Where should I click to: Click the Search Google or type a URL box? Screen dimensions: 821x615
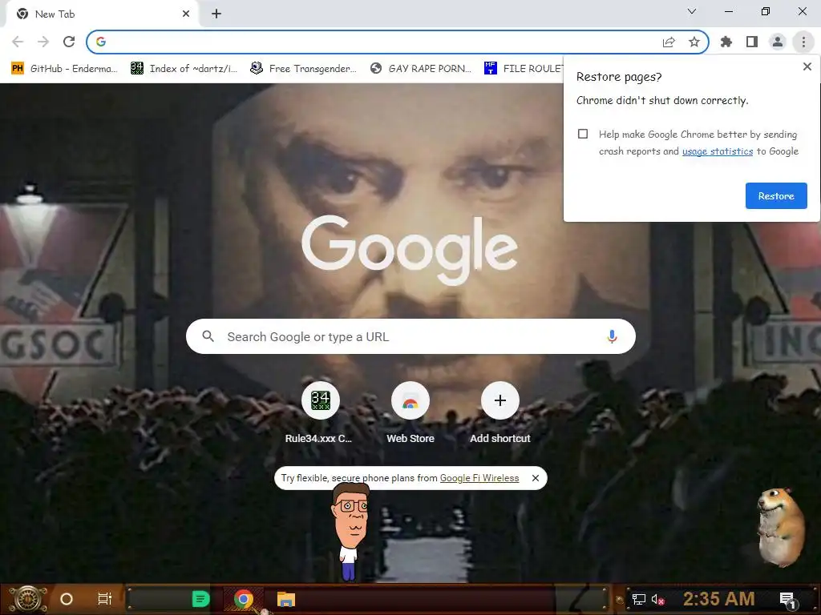[410, 337]
